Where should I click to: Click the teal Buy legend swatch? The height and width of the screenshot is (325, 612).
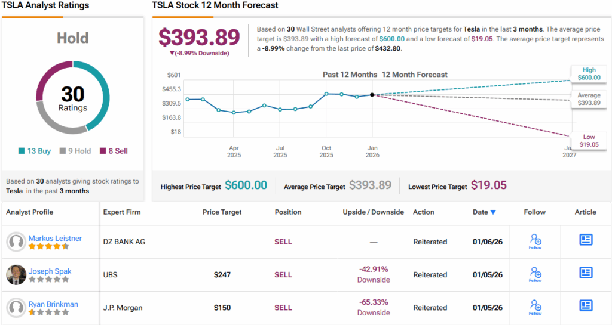tap(23, 151)
